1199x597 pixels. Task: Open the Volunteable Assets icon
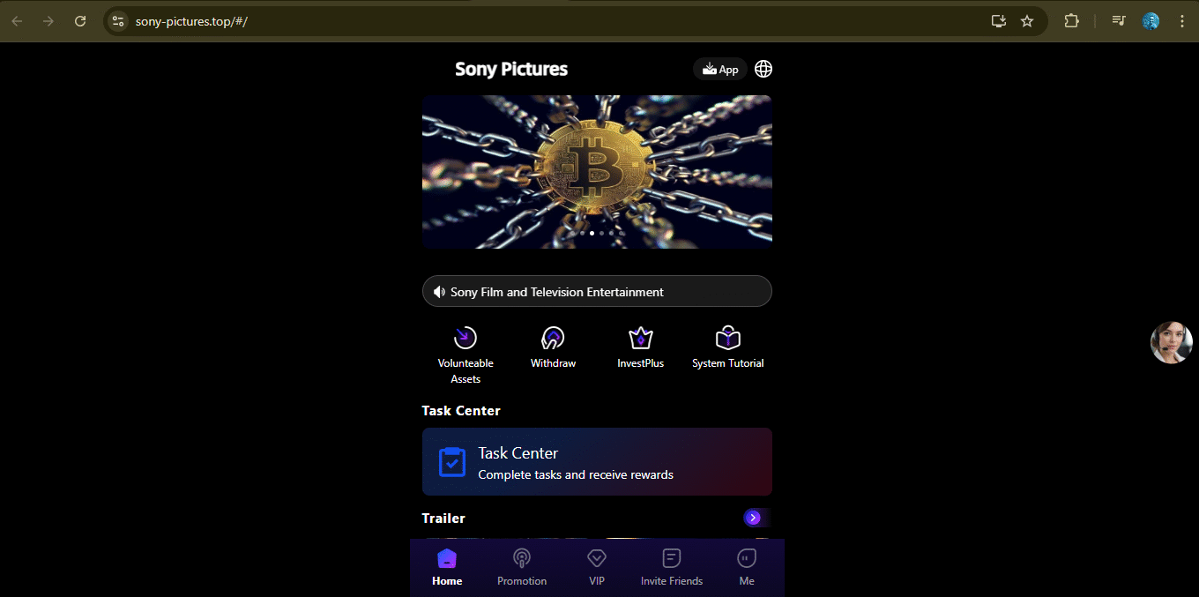[x=465, y=339]
